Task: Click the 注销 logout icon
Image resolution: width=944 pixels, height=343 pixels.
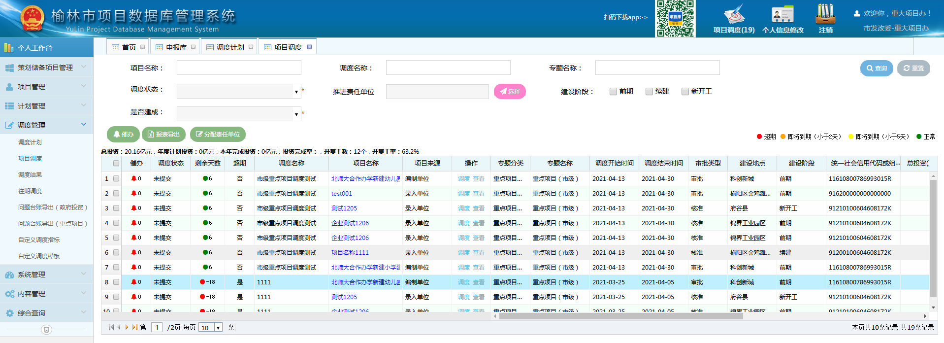Action: point(825,15)
